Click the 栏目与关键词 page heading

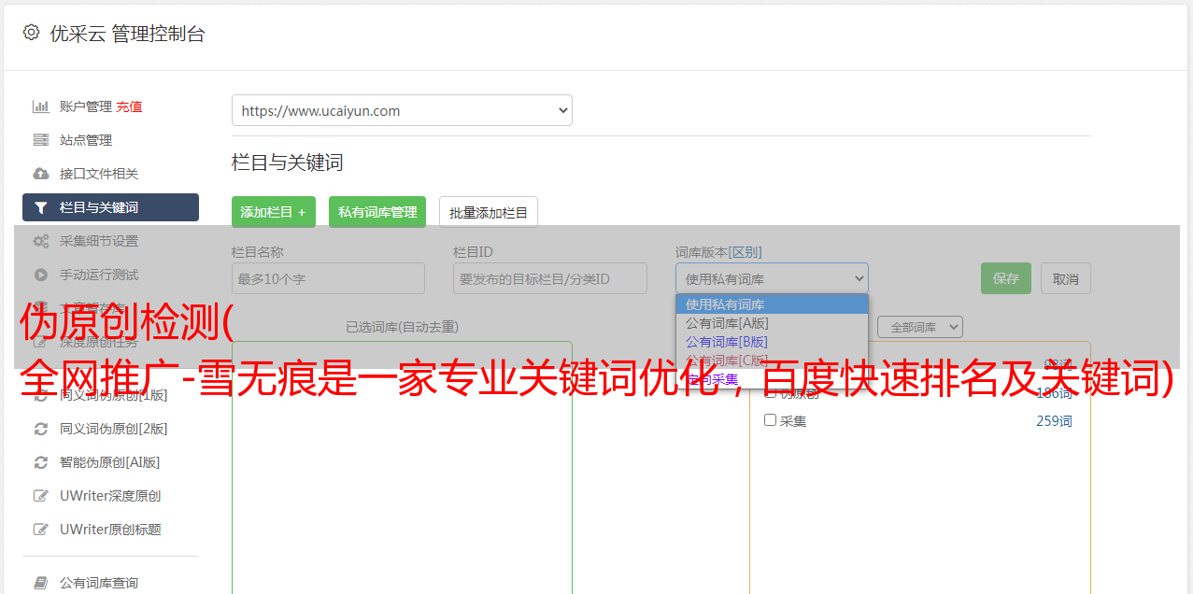point(288,163)
